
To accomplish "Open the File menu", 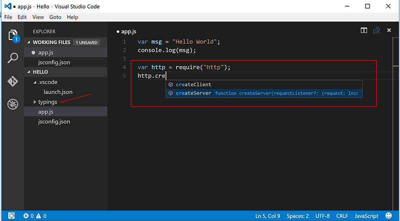I will [8, 17].
